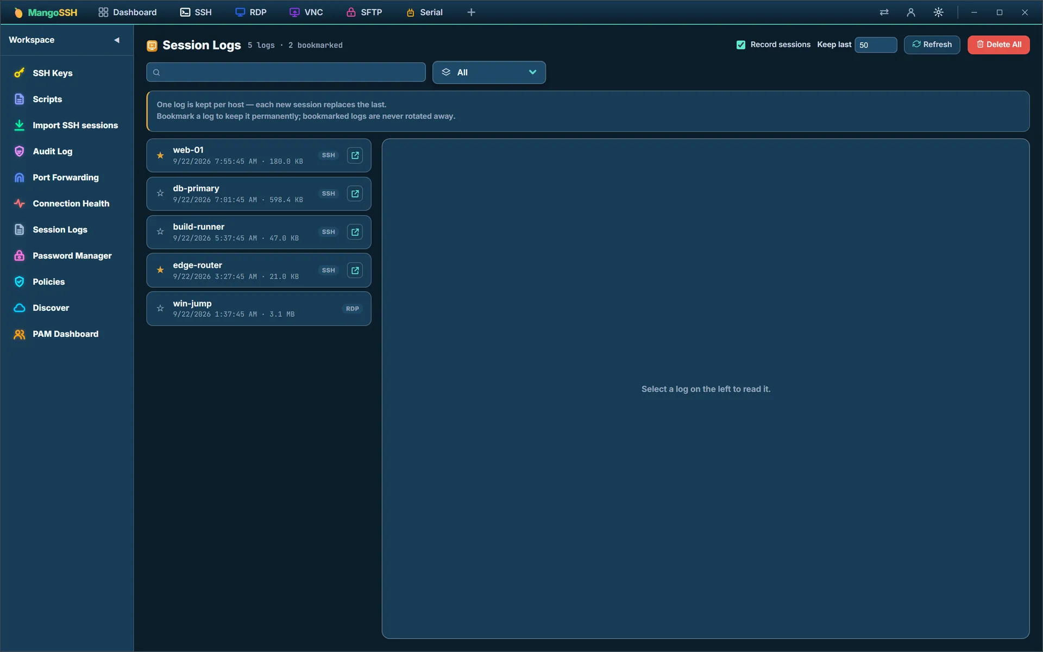
Task: Switch to the RDP tab
Action: [x=251, y=12]
